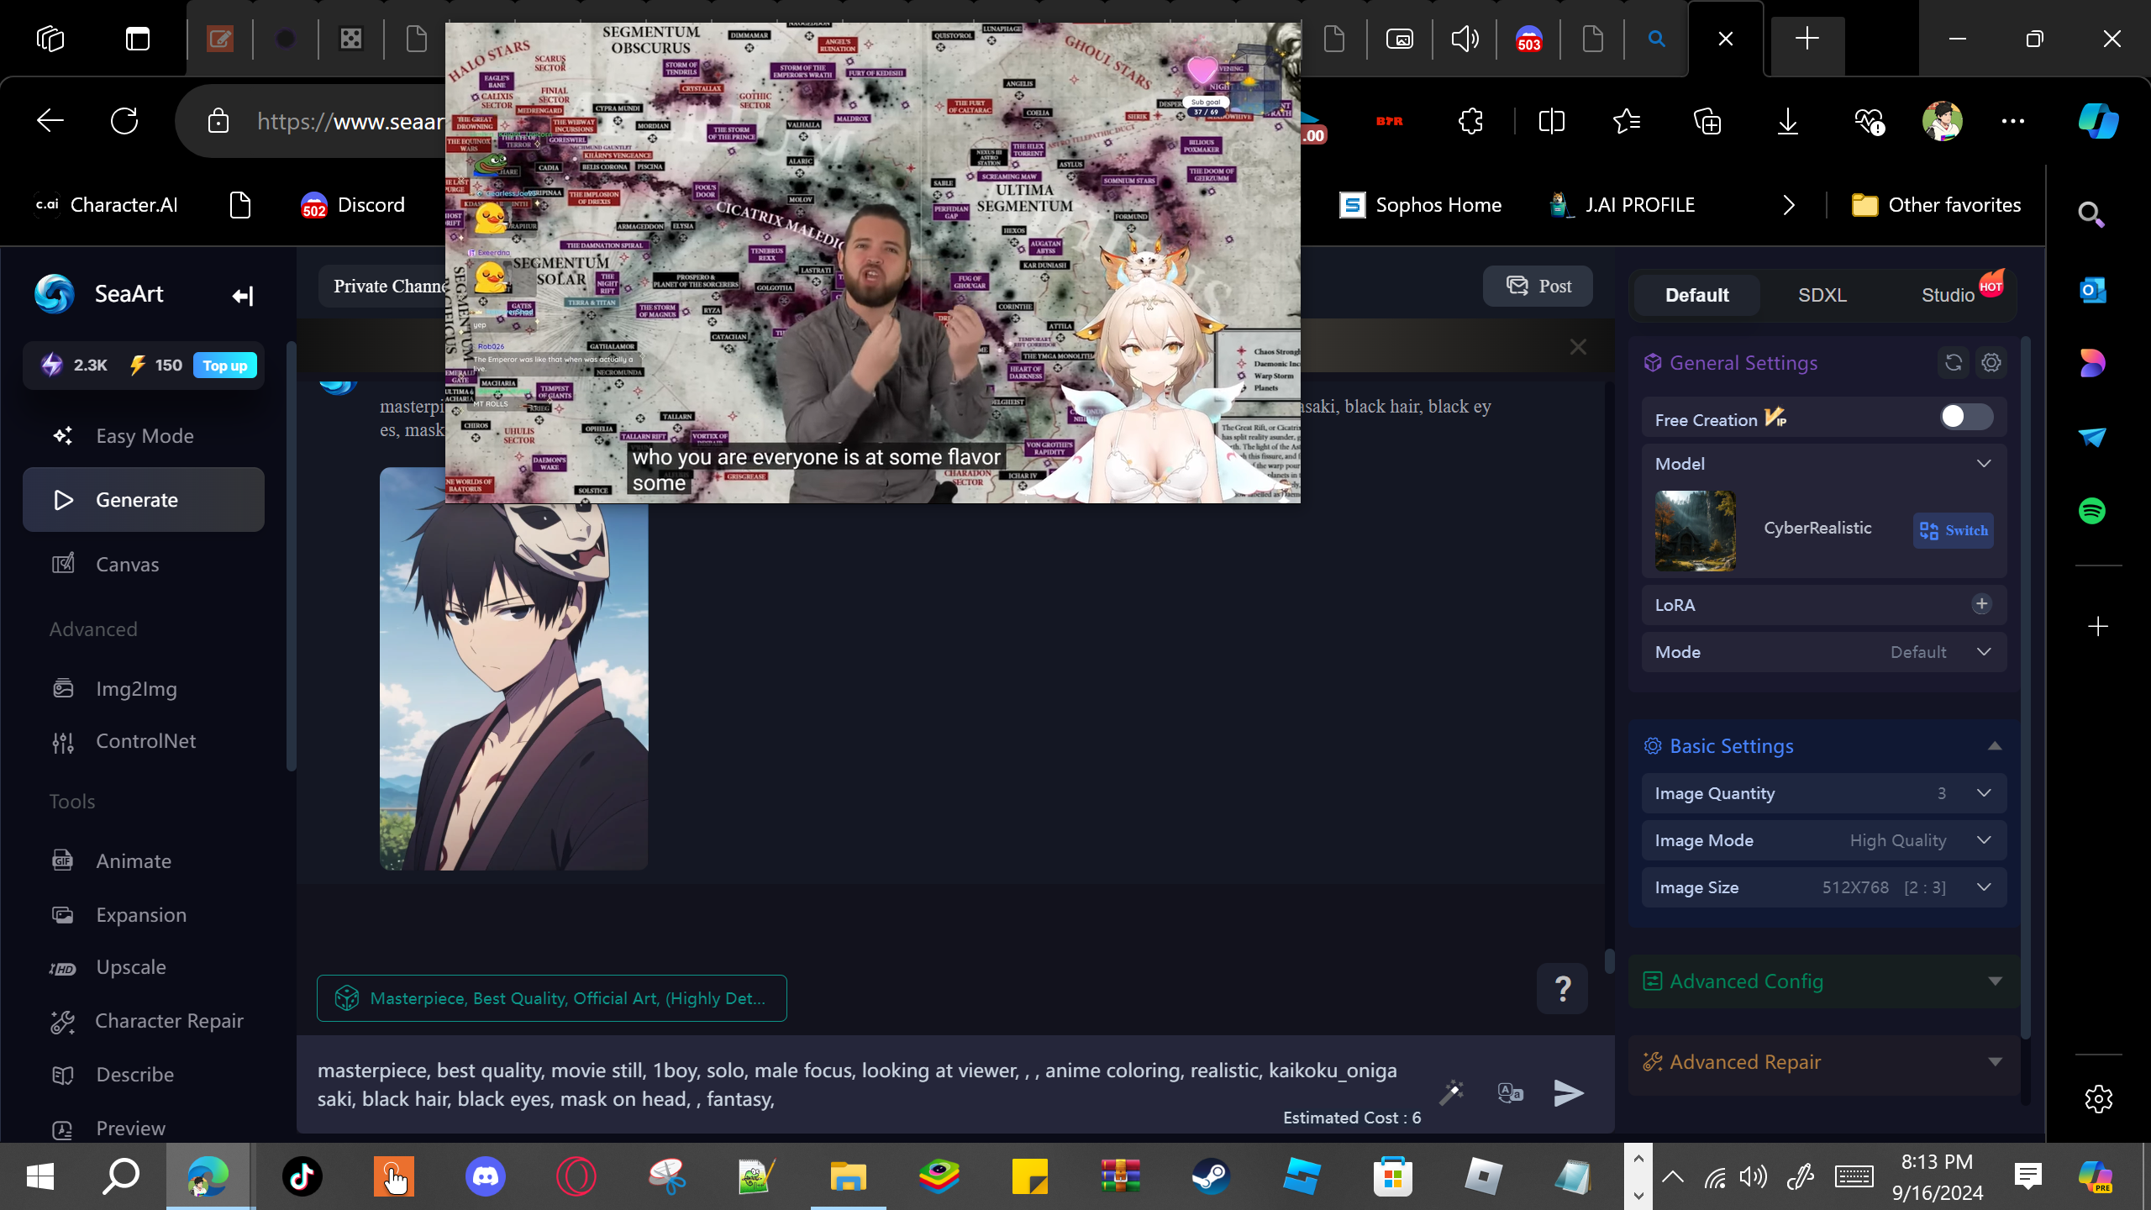
Task: Click the Masterpiece prompt preset box
Action: [x=551, y=998]
